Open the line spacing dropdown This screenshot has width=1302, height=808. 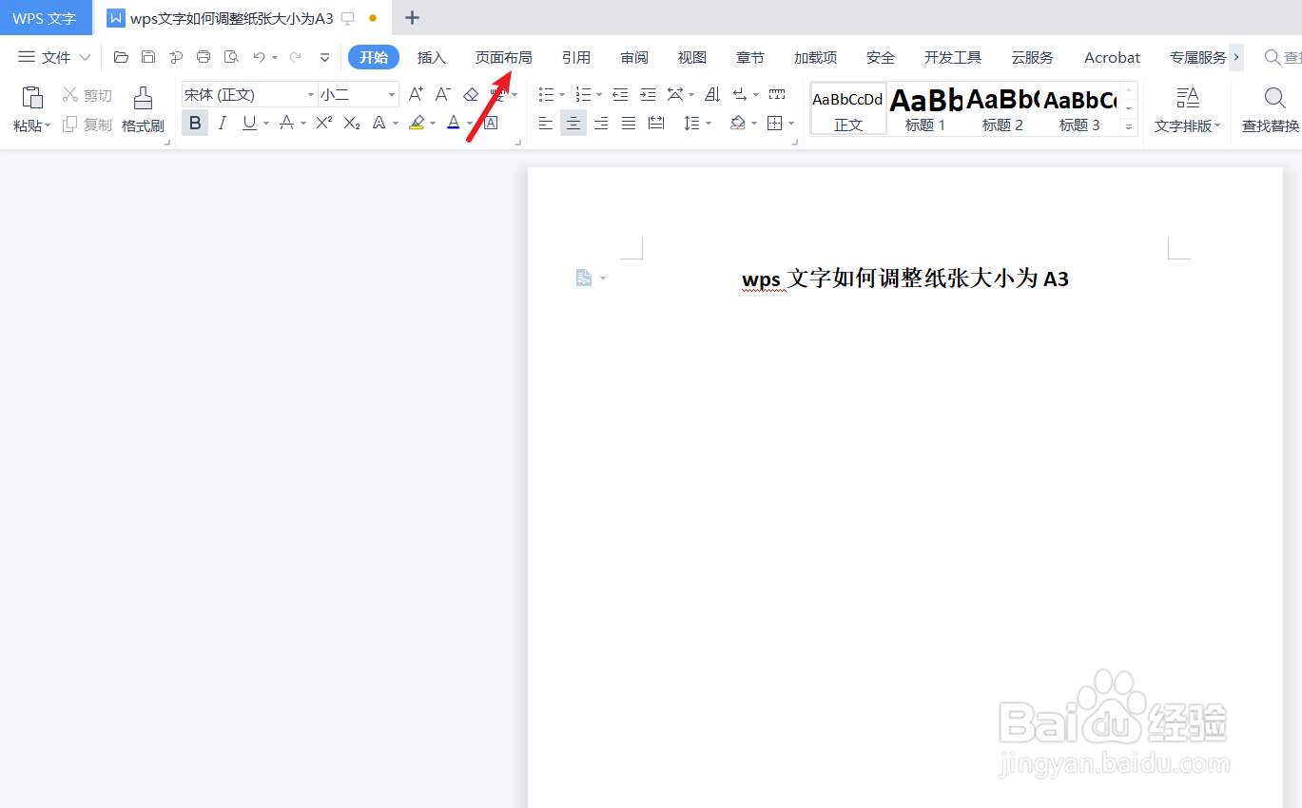tap(709, 124)
